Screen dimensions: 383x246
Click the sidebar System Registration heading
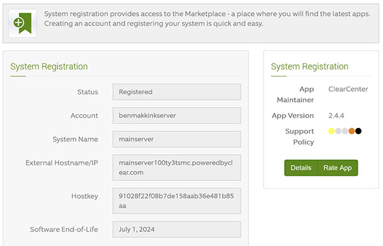click(310, 66)
